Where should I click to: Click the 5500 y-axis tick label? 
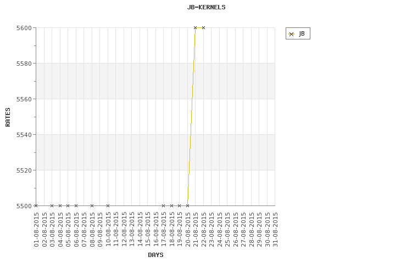[24, 206]
